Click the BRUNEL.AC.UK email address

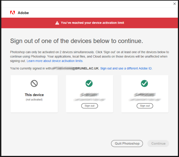pos(75,68)
